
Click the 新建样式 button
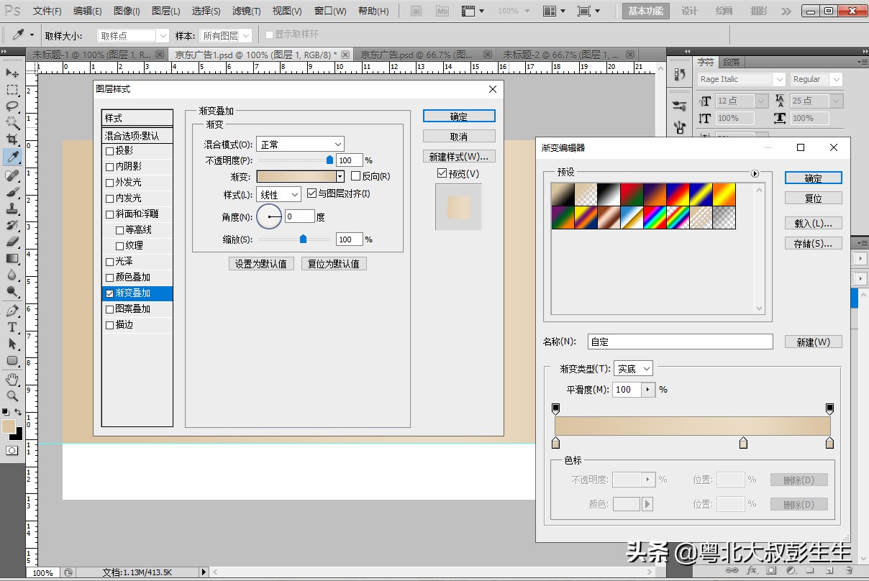(458, 157)
